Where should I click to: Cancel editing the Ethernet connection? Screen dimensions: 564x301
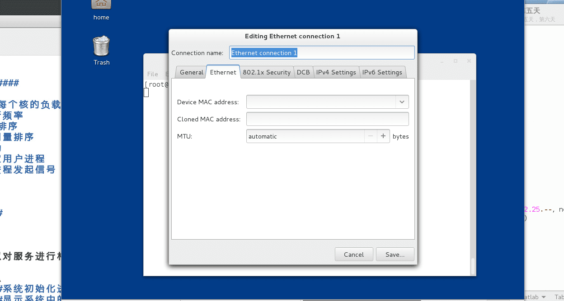(x=354, y=255)
